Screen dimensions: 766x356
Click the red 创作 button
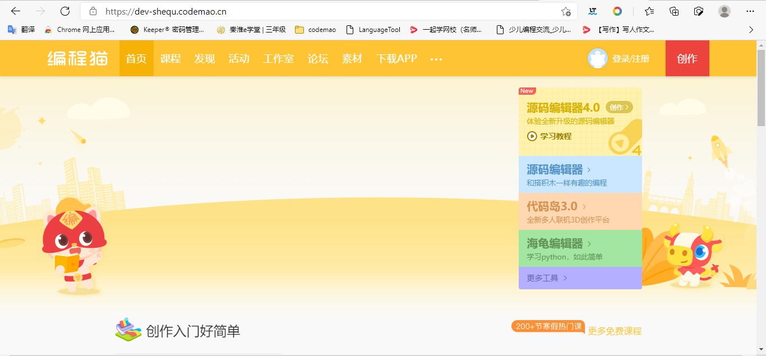(687, 58)
